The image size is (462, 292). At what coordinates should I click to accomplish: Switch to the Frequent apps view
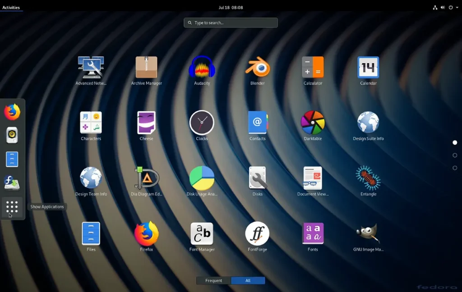213,281
